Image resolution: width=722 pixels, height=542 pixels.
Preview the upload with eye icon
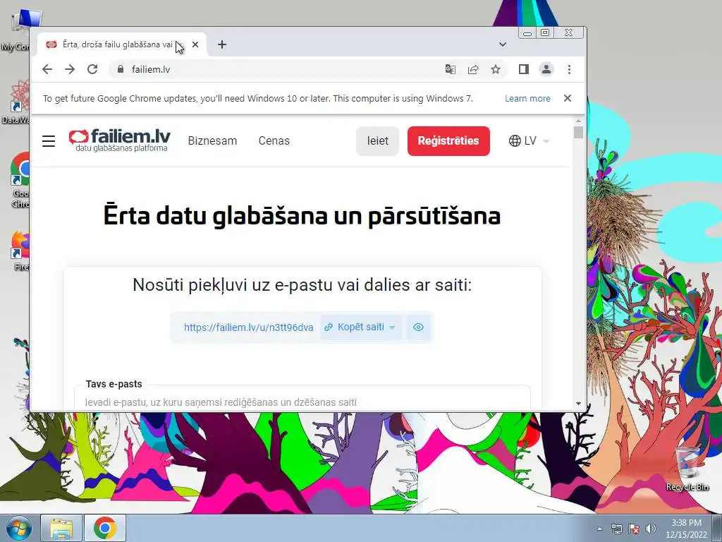[x=418, y=327]
